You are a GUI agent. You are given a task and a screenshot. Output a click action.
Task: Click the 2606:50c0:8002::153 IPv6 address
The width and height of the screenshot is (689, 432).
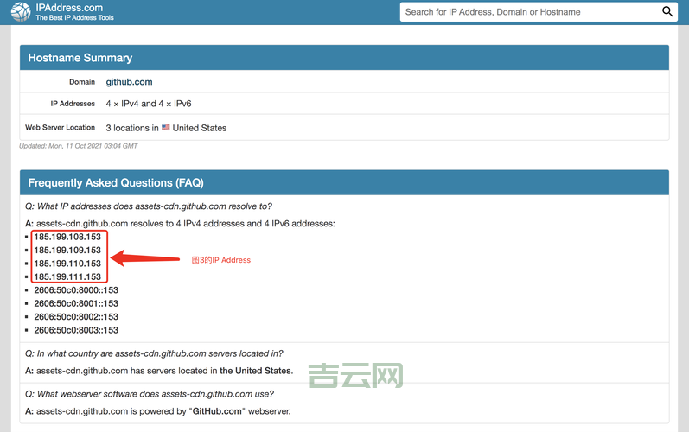click(x=76, y=317)
